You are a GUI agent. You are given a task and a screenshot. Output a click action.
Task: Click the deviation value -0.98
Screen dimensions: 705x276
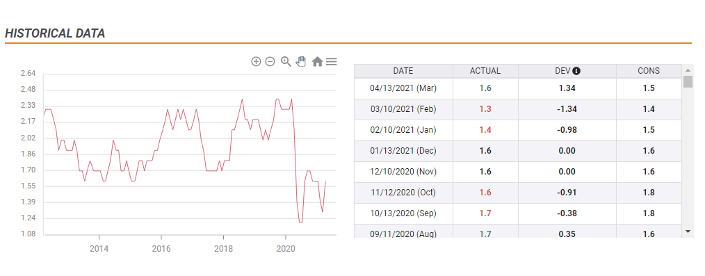(567, 130)
